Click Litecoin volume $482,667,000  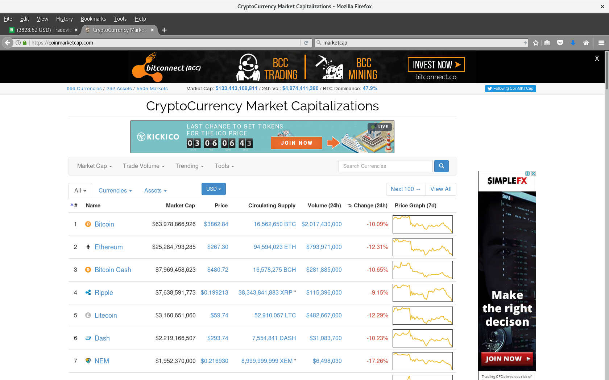tap(324, 316)
